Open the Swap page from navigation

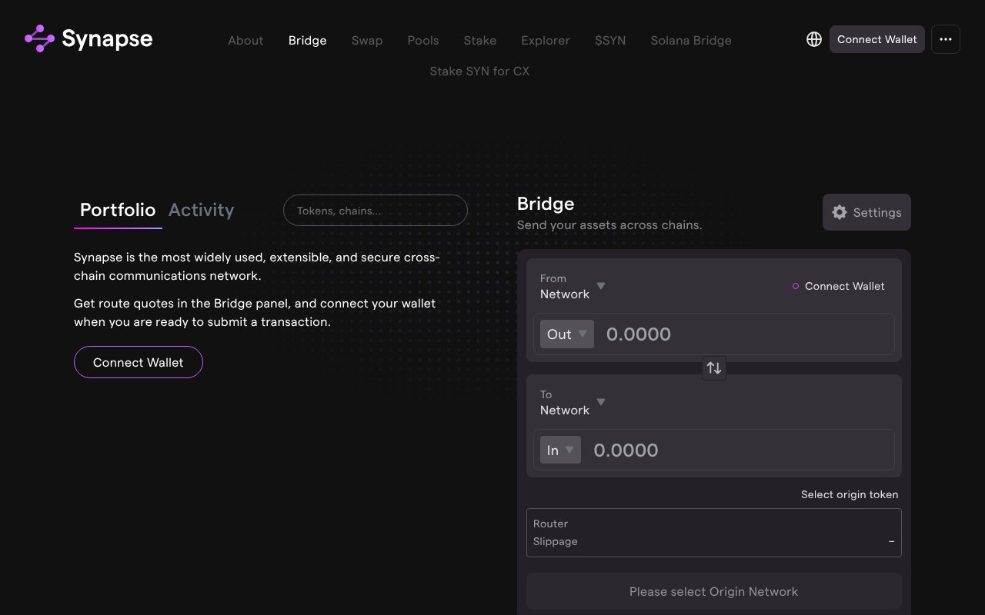click(x=367, y=40)
